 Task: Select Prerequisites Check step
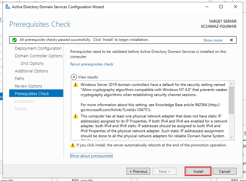pyautogui.click(x=36, y=93)
